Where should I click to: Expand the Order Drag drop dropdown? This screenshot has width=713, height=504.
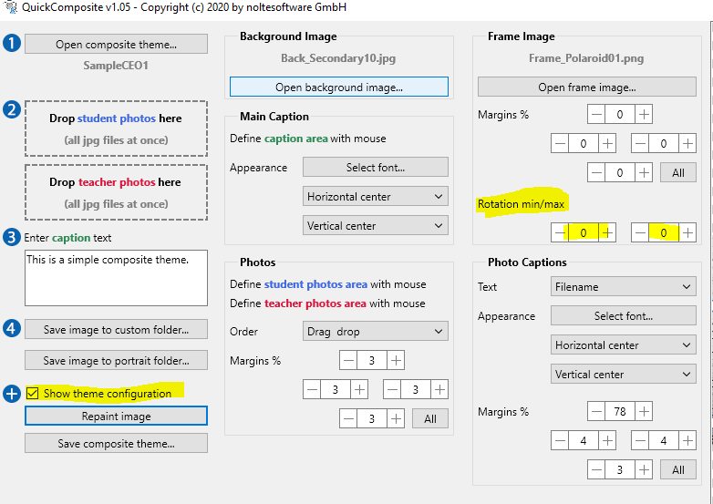(375, 332)
